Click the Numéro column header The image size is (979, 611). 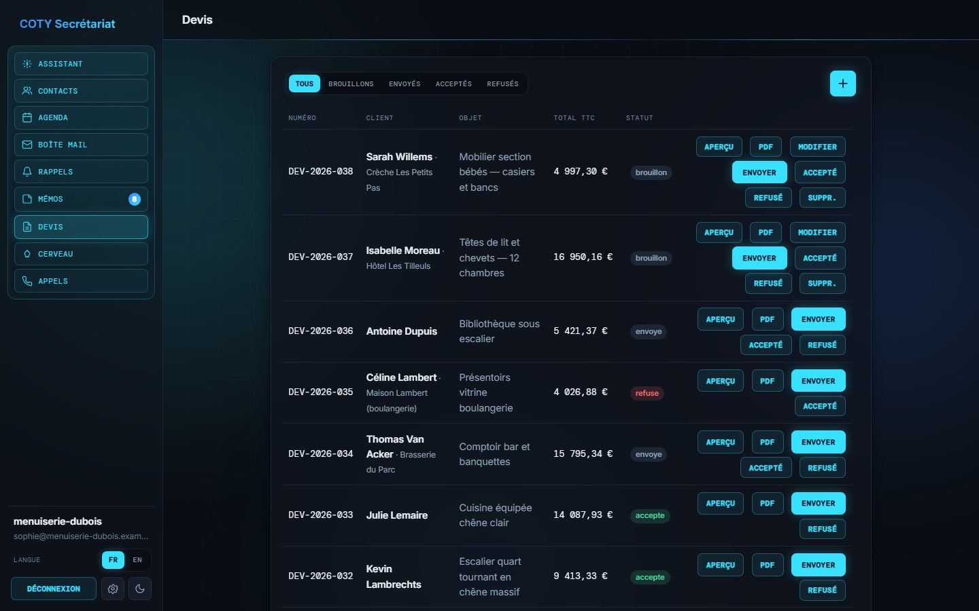(303, 118)
